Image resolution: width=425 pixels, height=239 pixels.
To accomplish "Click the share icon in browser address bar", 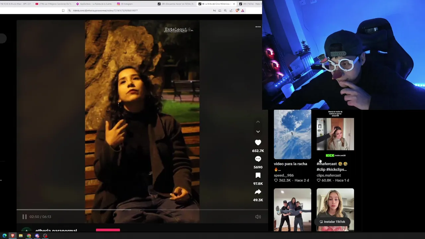I will pos(231,11).
